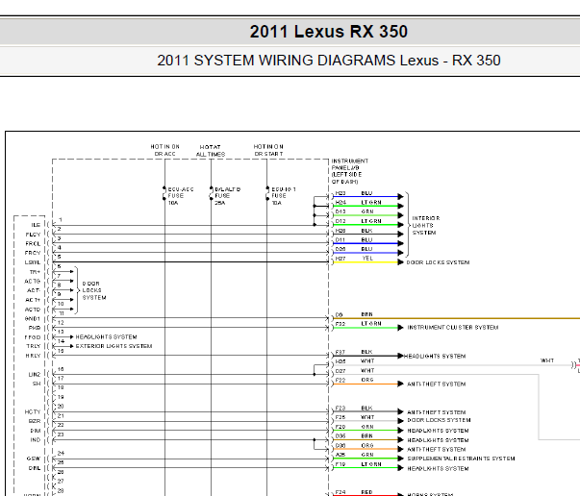
Task: Select the H23 connector label
Action: click(x=340, y=193)
